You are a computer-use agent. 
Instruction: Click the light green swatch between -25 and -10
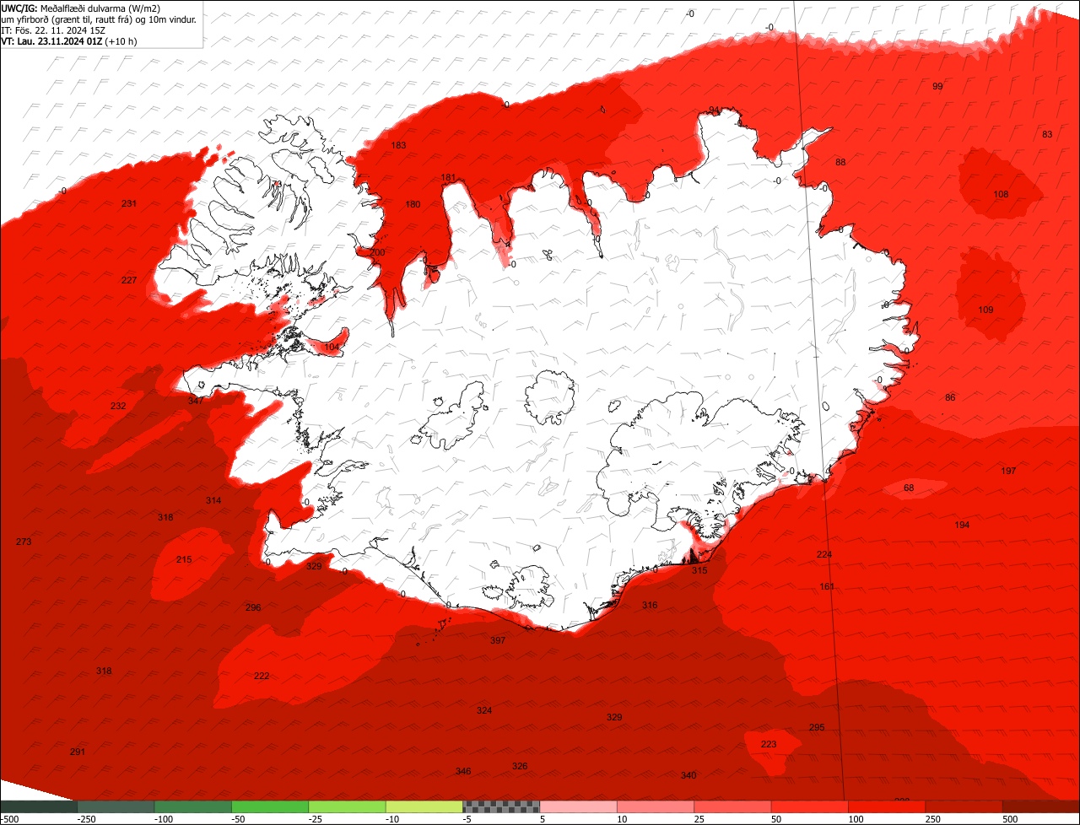tap(348, 806)
